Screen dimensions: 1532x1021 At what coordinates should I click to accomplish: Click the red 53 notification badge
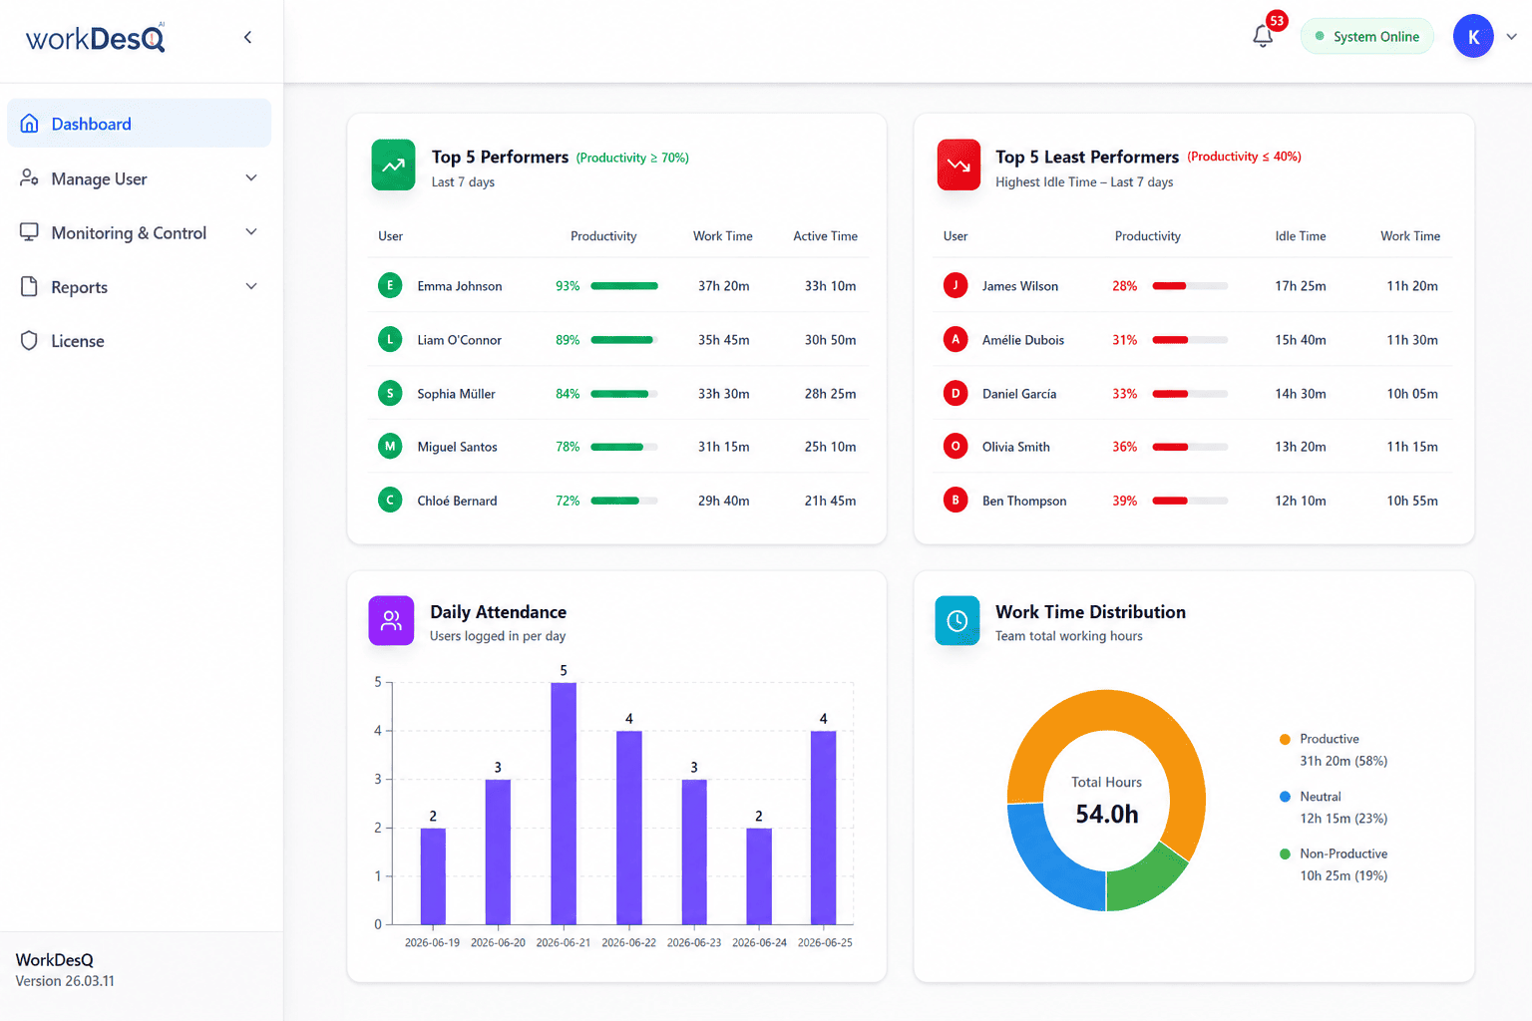[1277, 21]
